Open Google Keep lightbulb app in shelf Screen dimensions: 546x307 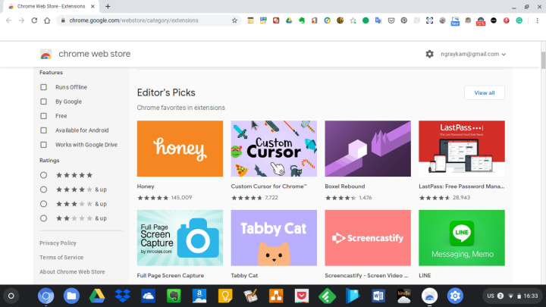[225, 296]
